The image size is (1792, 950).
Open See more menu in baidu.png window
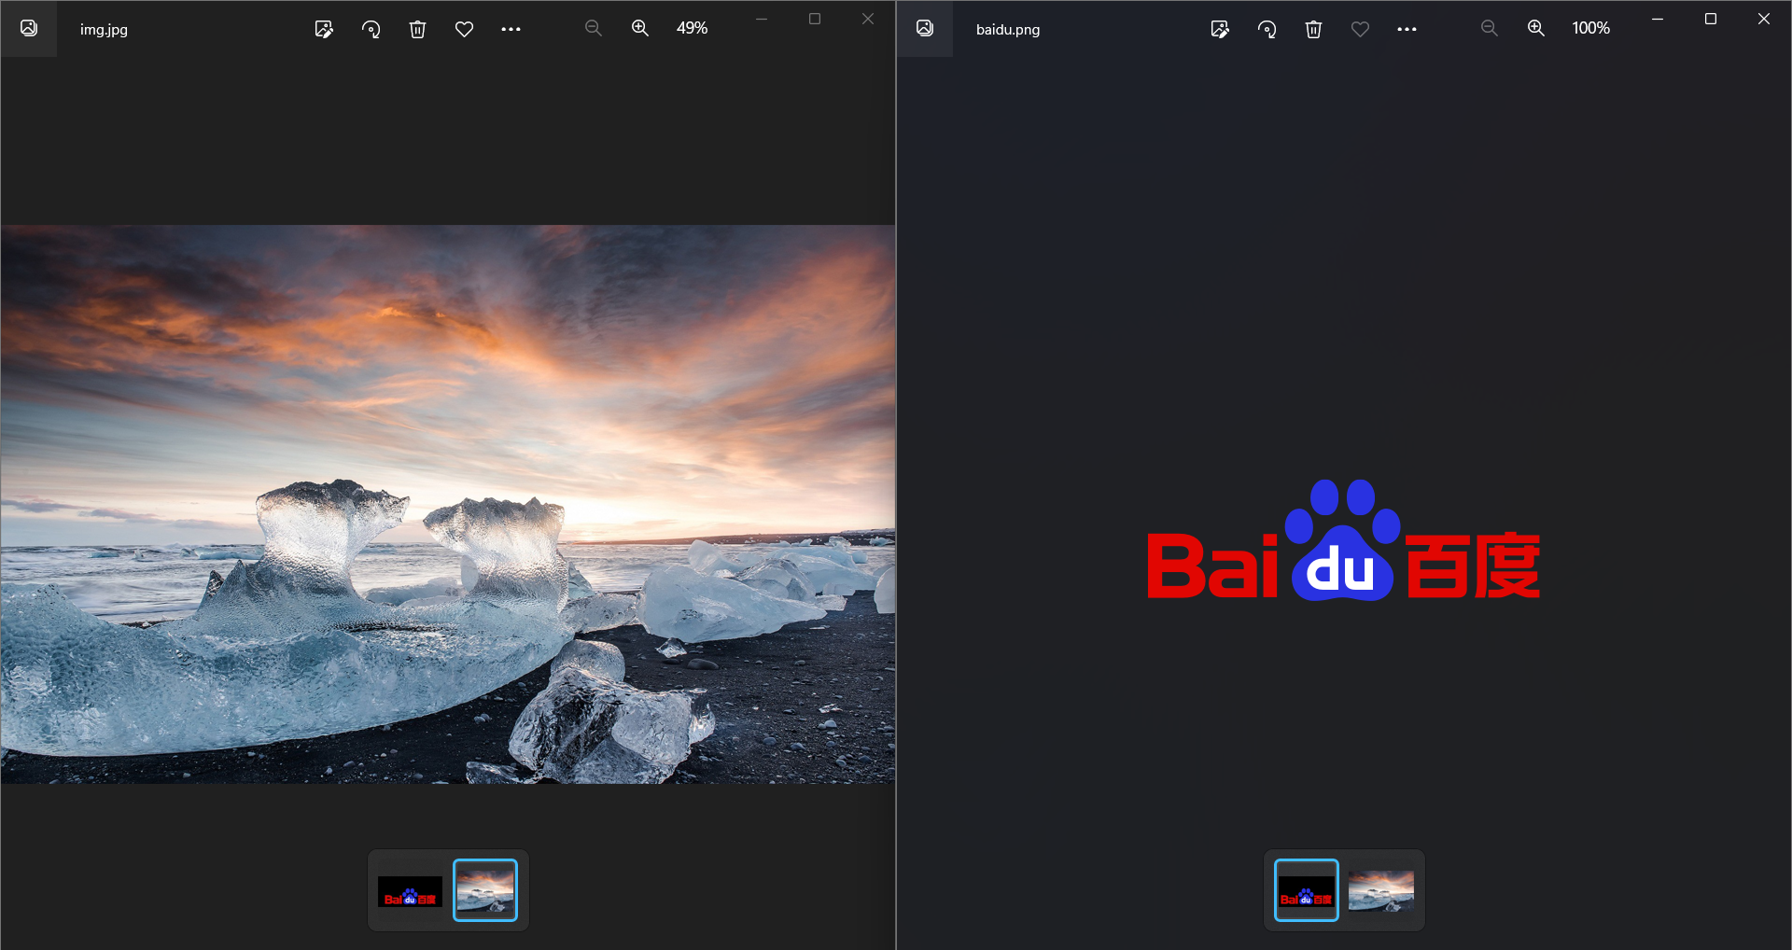1407,29
